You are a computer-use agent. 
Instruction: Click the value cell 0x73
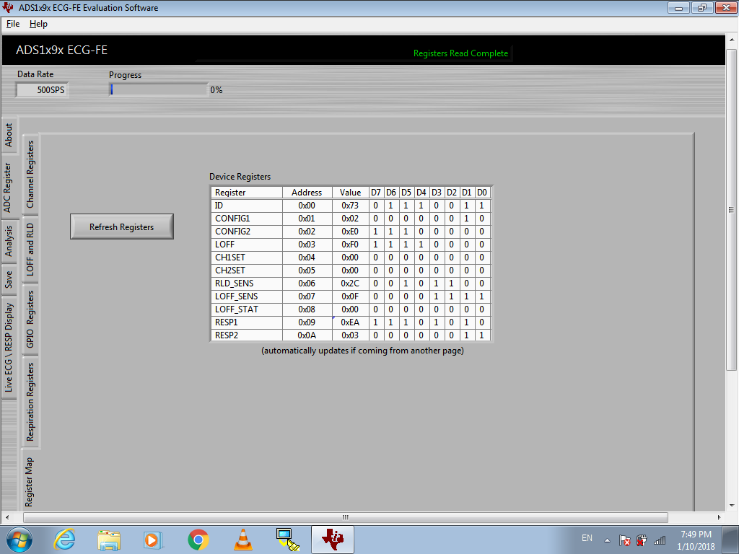pyautogui.click(x=350, y=206)
